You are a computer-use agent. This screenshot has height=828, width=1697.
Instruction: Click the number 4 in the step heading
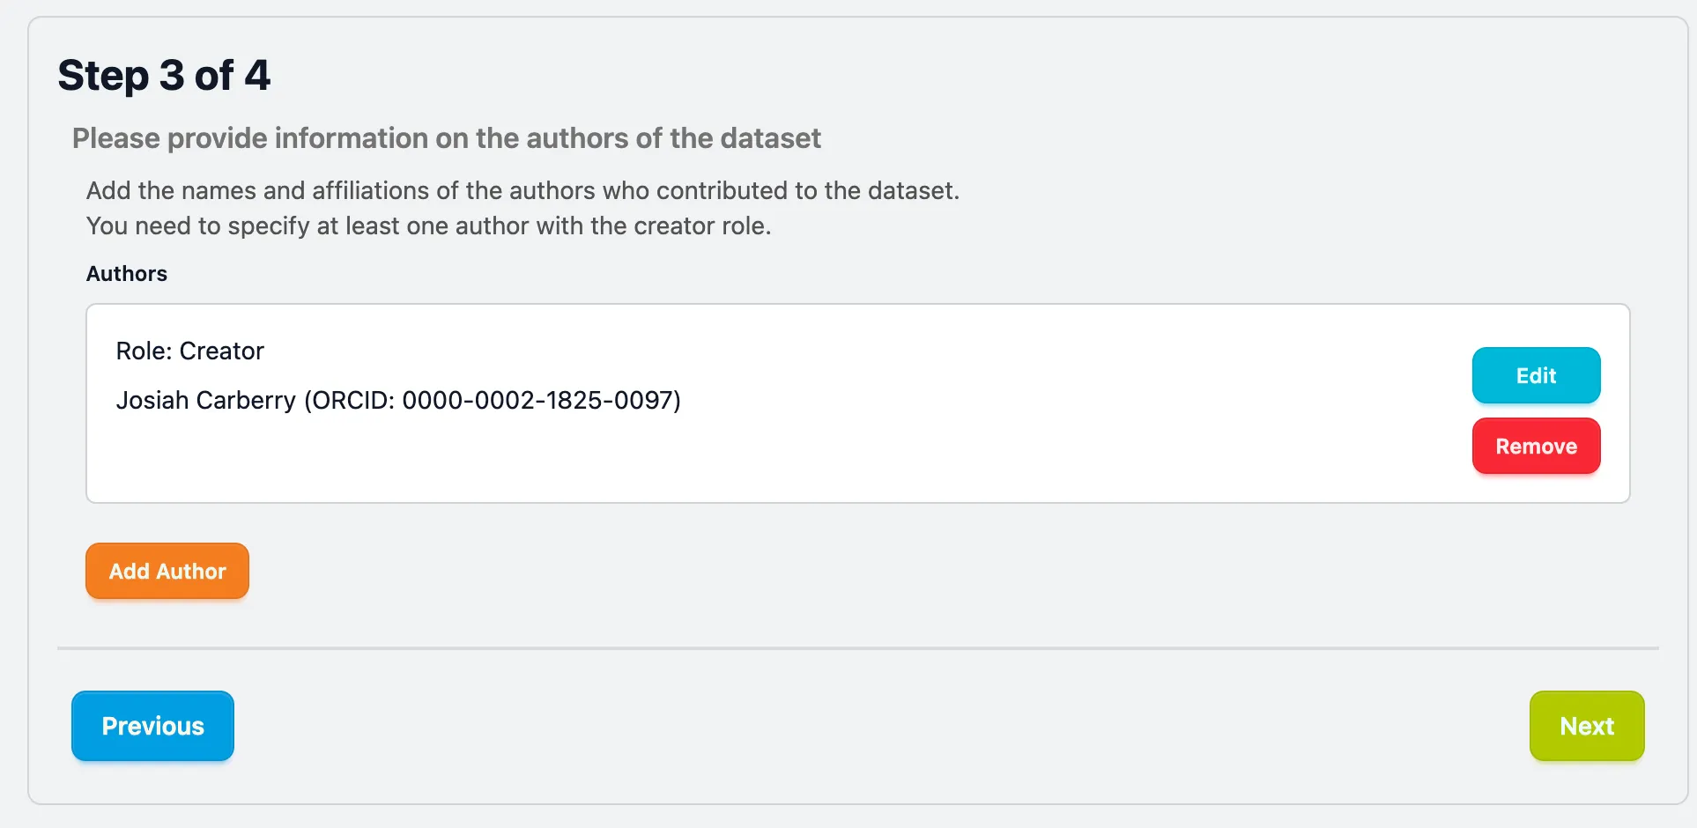257,76
